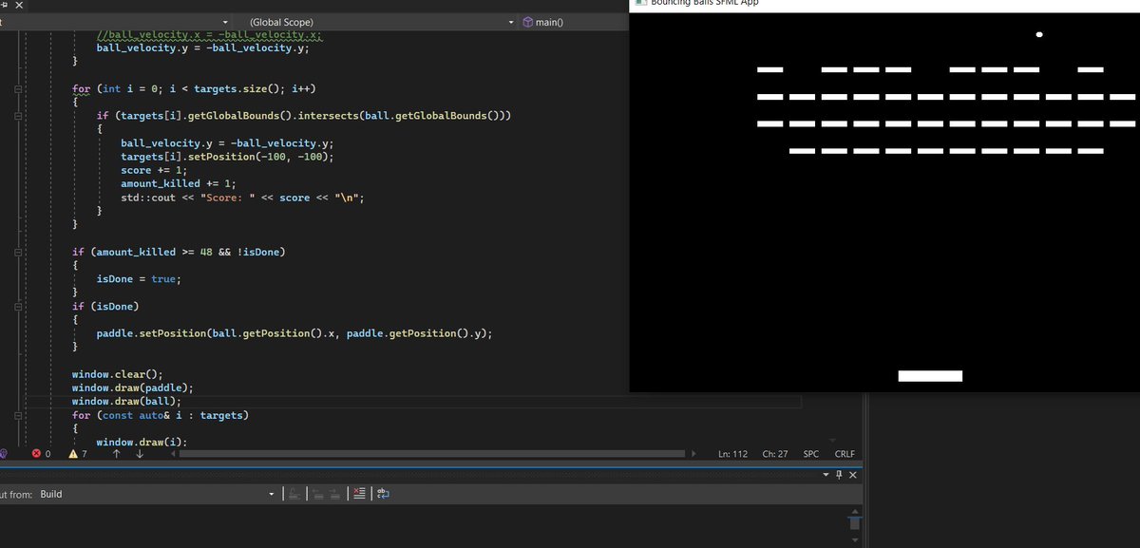Screen dimensions: 1140x548
Task: Click the line window.draw(i);
Action: 142,442
